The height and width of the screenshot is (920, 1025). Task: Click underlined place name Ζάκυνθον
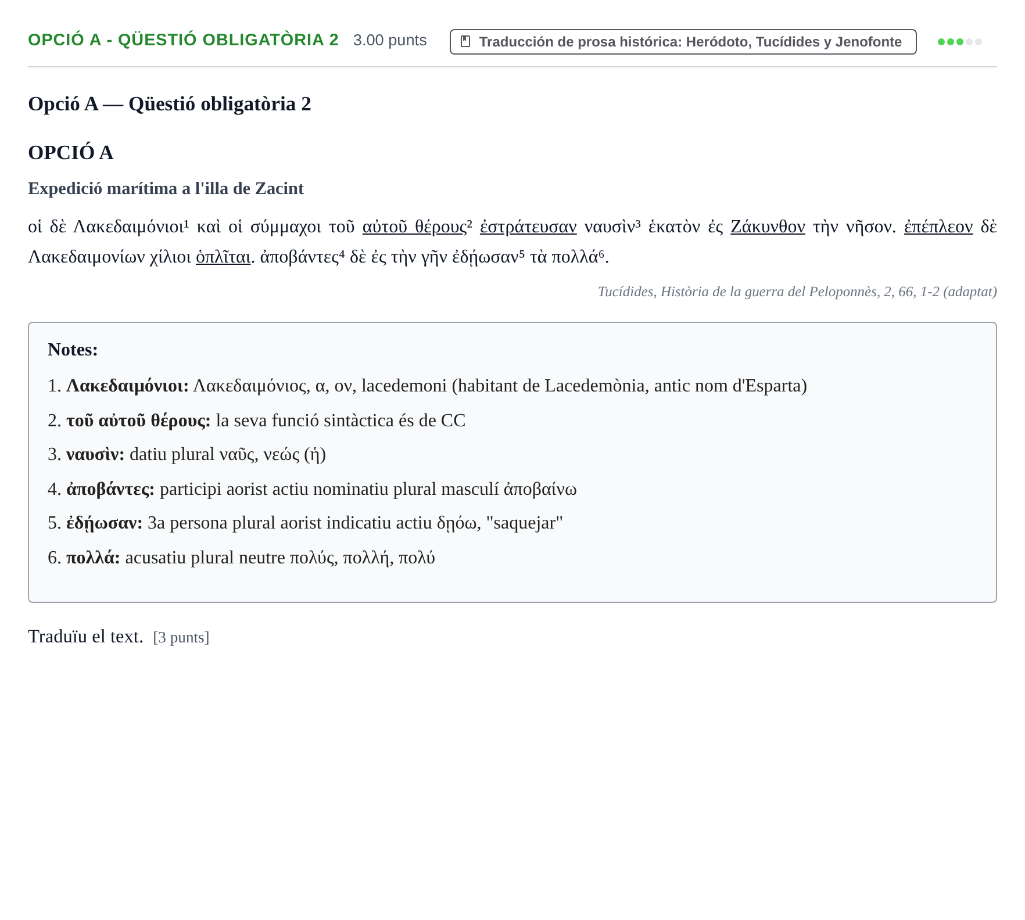(768, 227)
